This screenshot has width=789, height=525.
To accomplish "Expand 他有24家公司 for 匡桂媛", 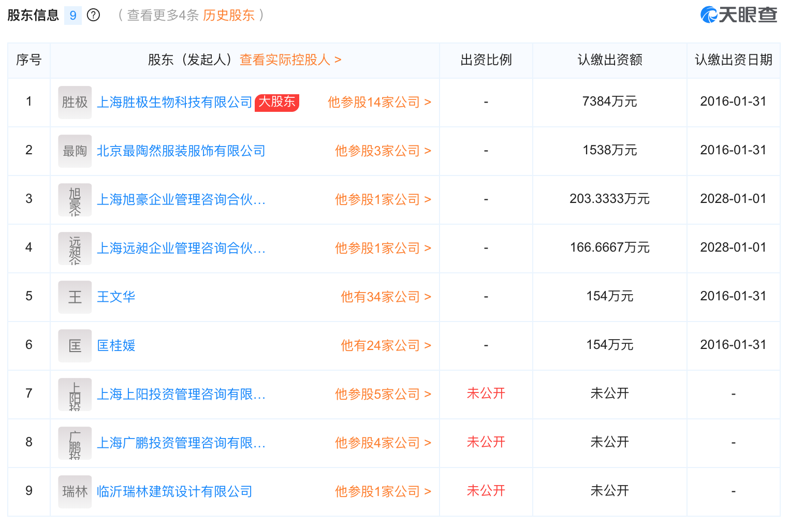I will point(386,346).
